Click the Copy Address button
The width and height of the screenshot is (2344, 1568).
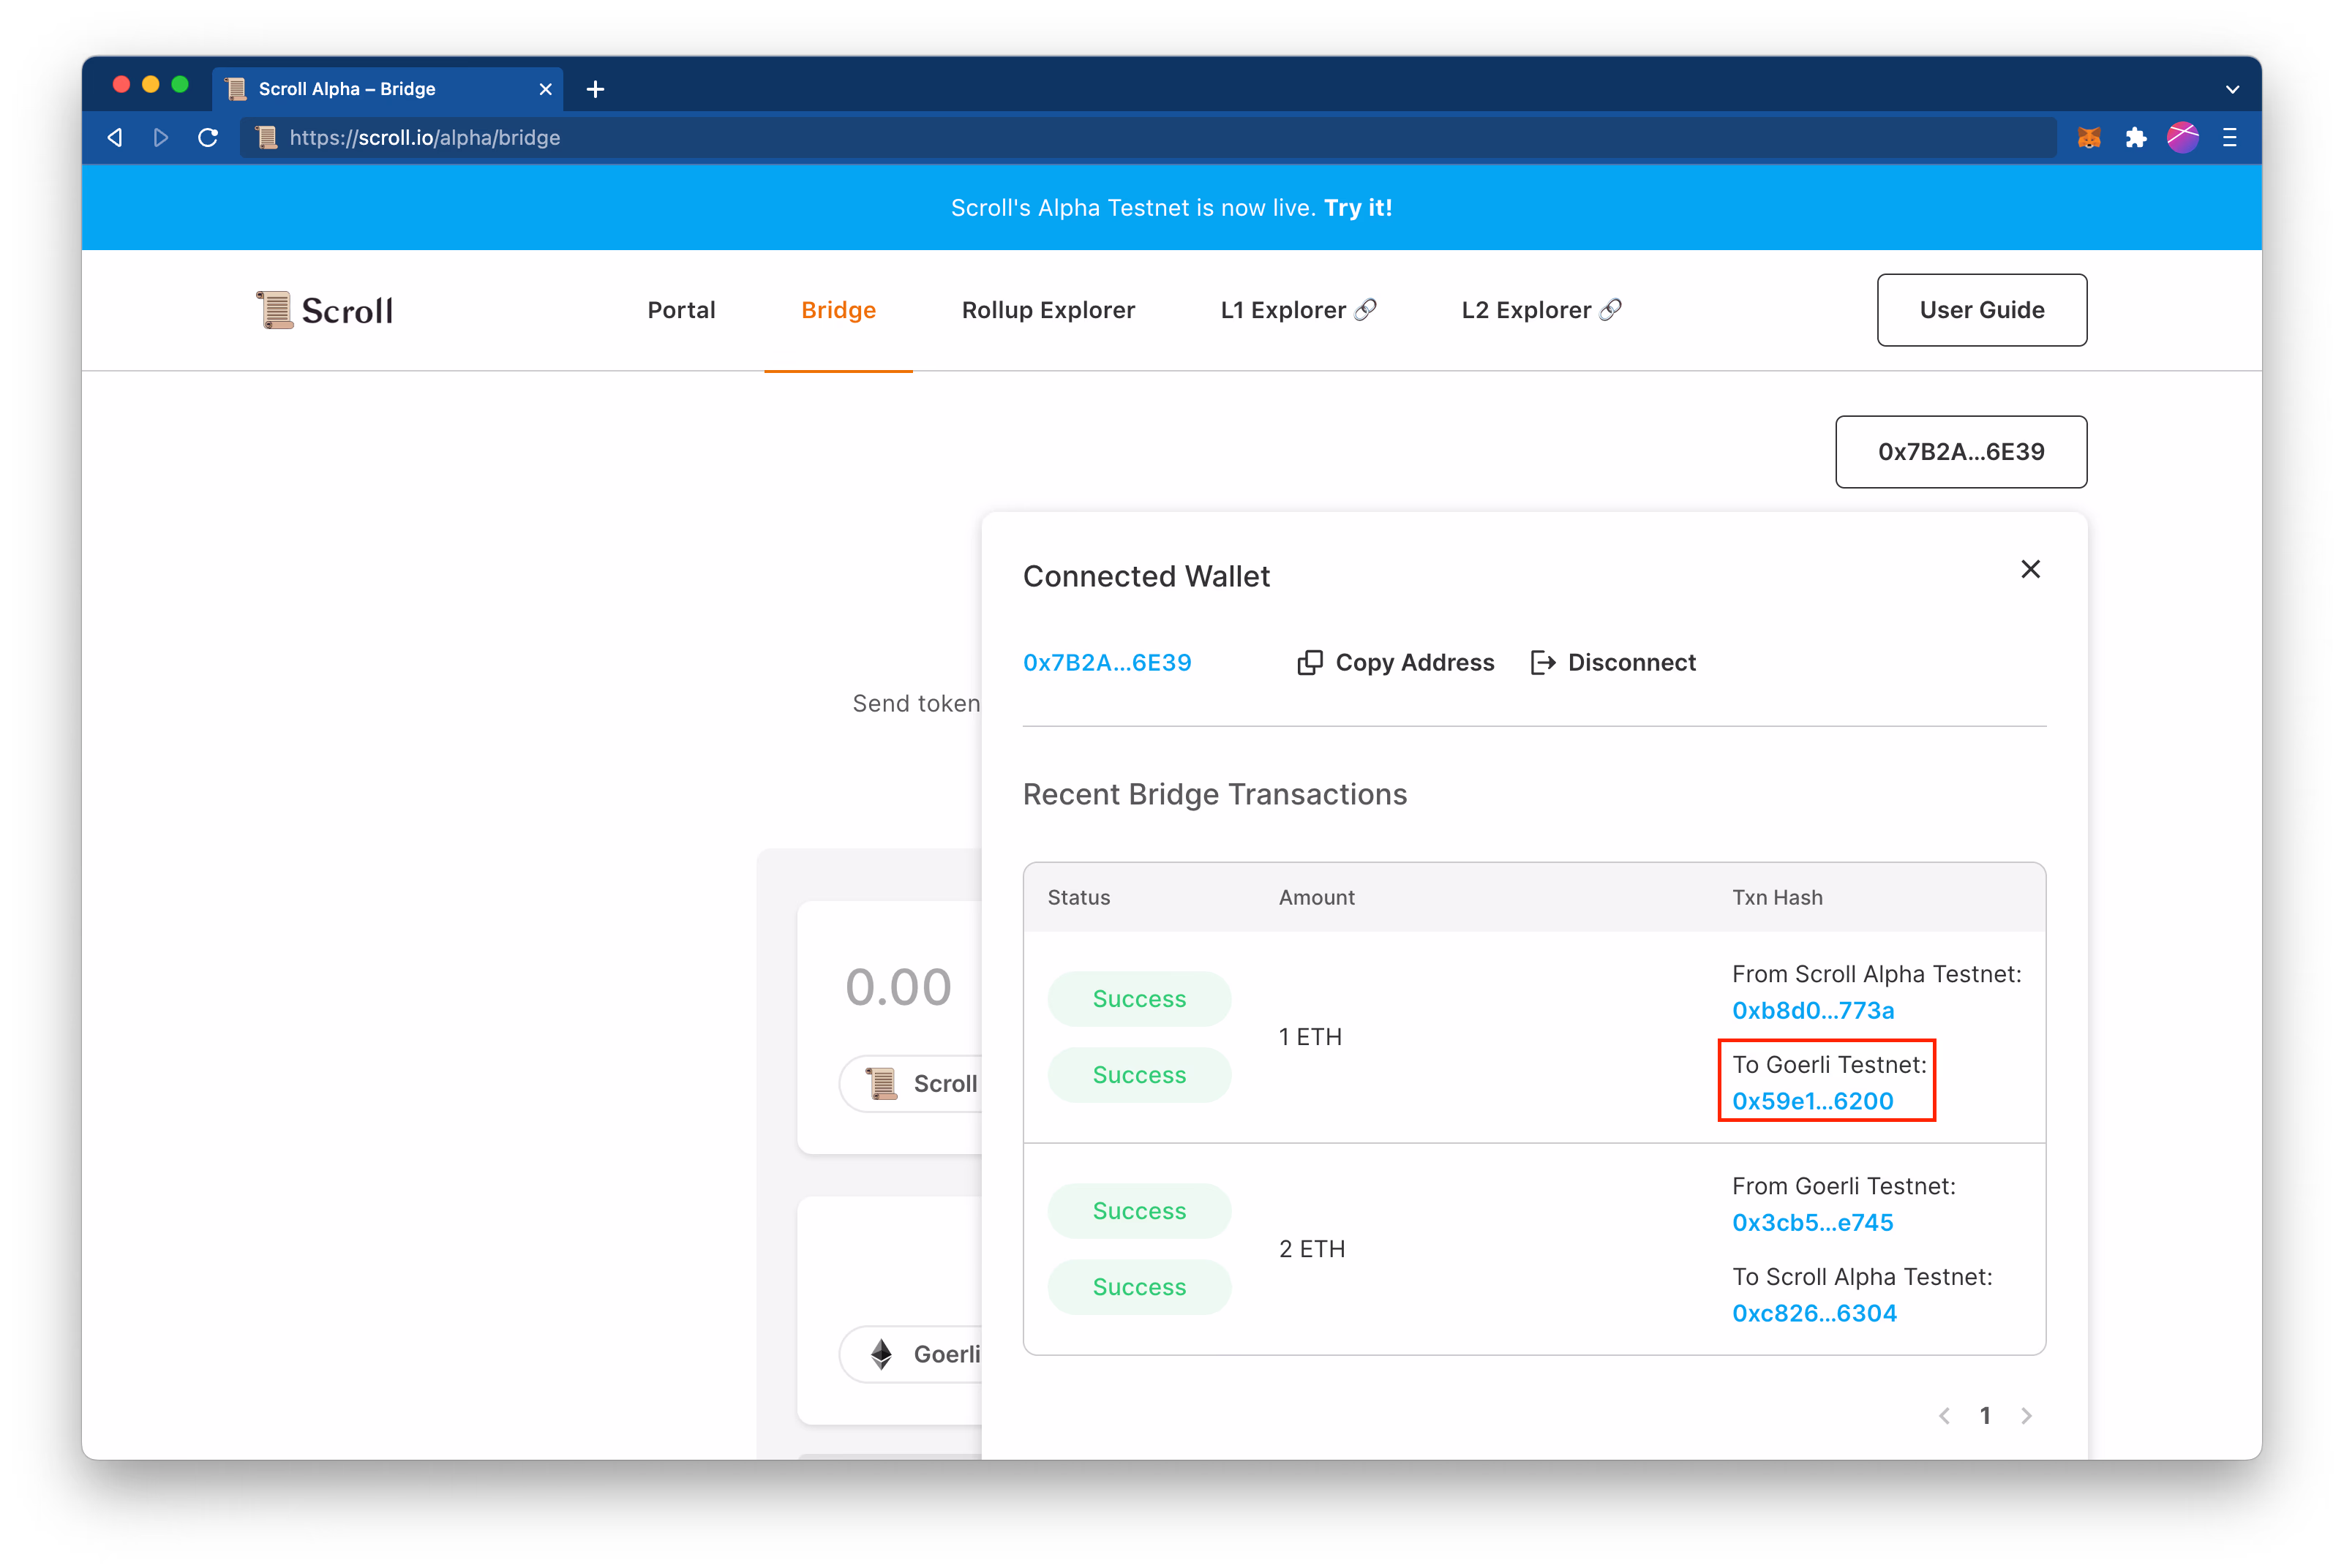click(x=1396, y=663)
